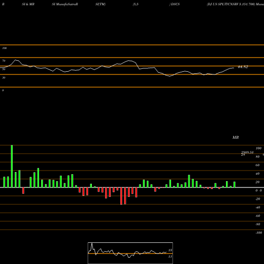Click the RSI peak near level 70 at left
The height and width of the screenshot is (264, 264).
tap(15, 60)
